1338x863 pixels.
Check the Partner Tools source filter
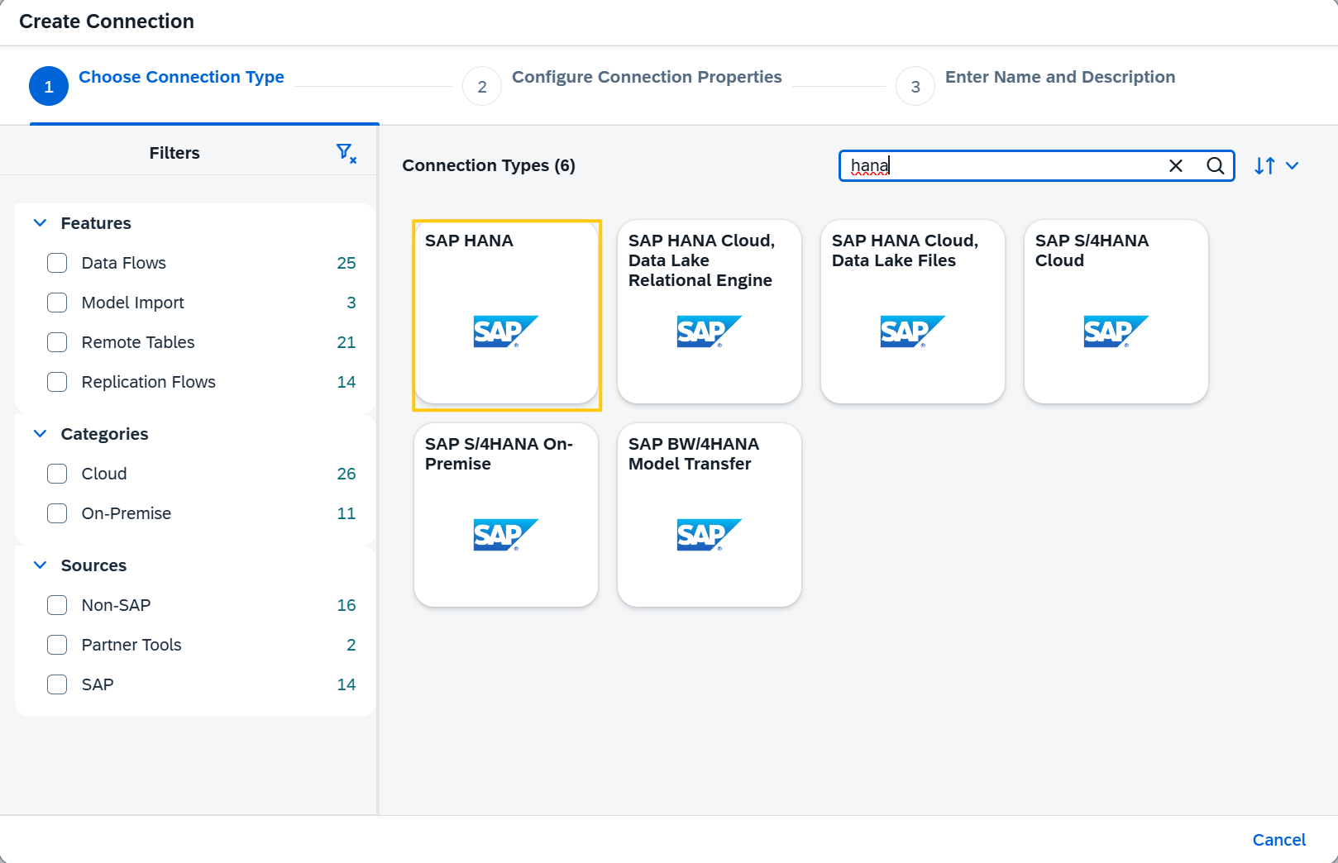pyautogui.click(x=57, y=645)
